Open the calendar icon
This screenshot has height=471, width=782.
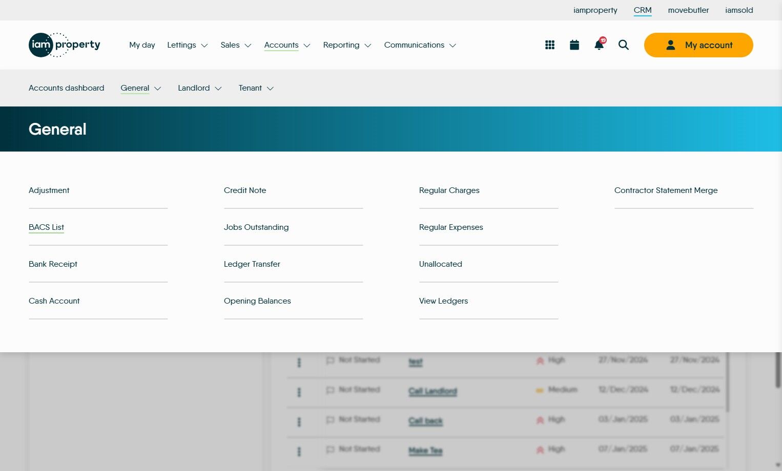pos(574,45)
